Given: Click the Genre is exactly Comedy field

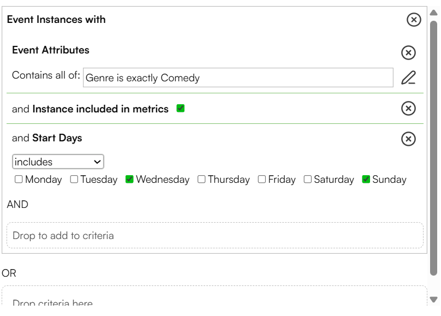Looking at the screenshot, I should click(238, 77).
